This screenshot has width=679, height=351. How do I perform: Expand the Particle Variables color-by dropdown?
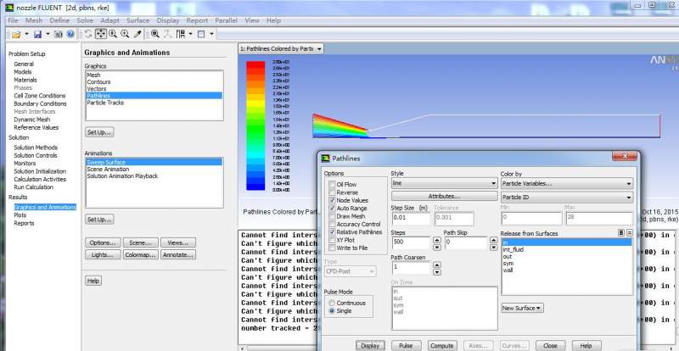pos(566,183)
